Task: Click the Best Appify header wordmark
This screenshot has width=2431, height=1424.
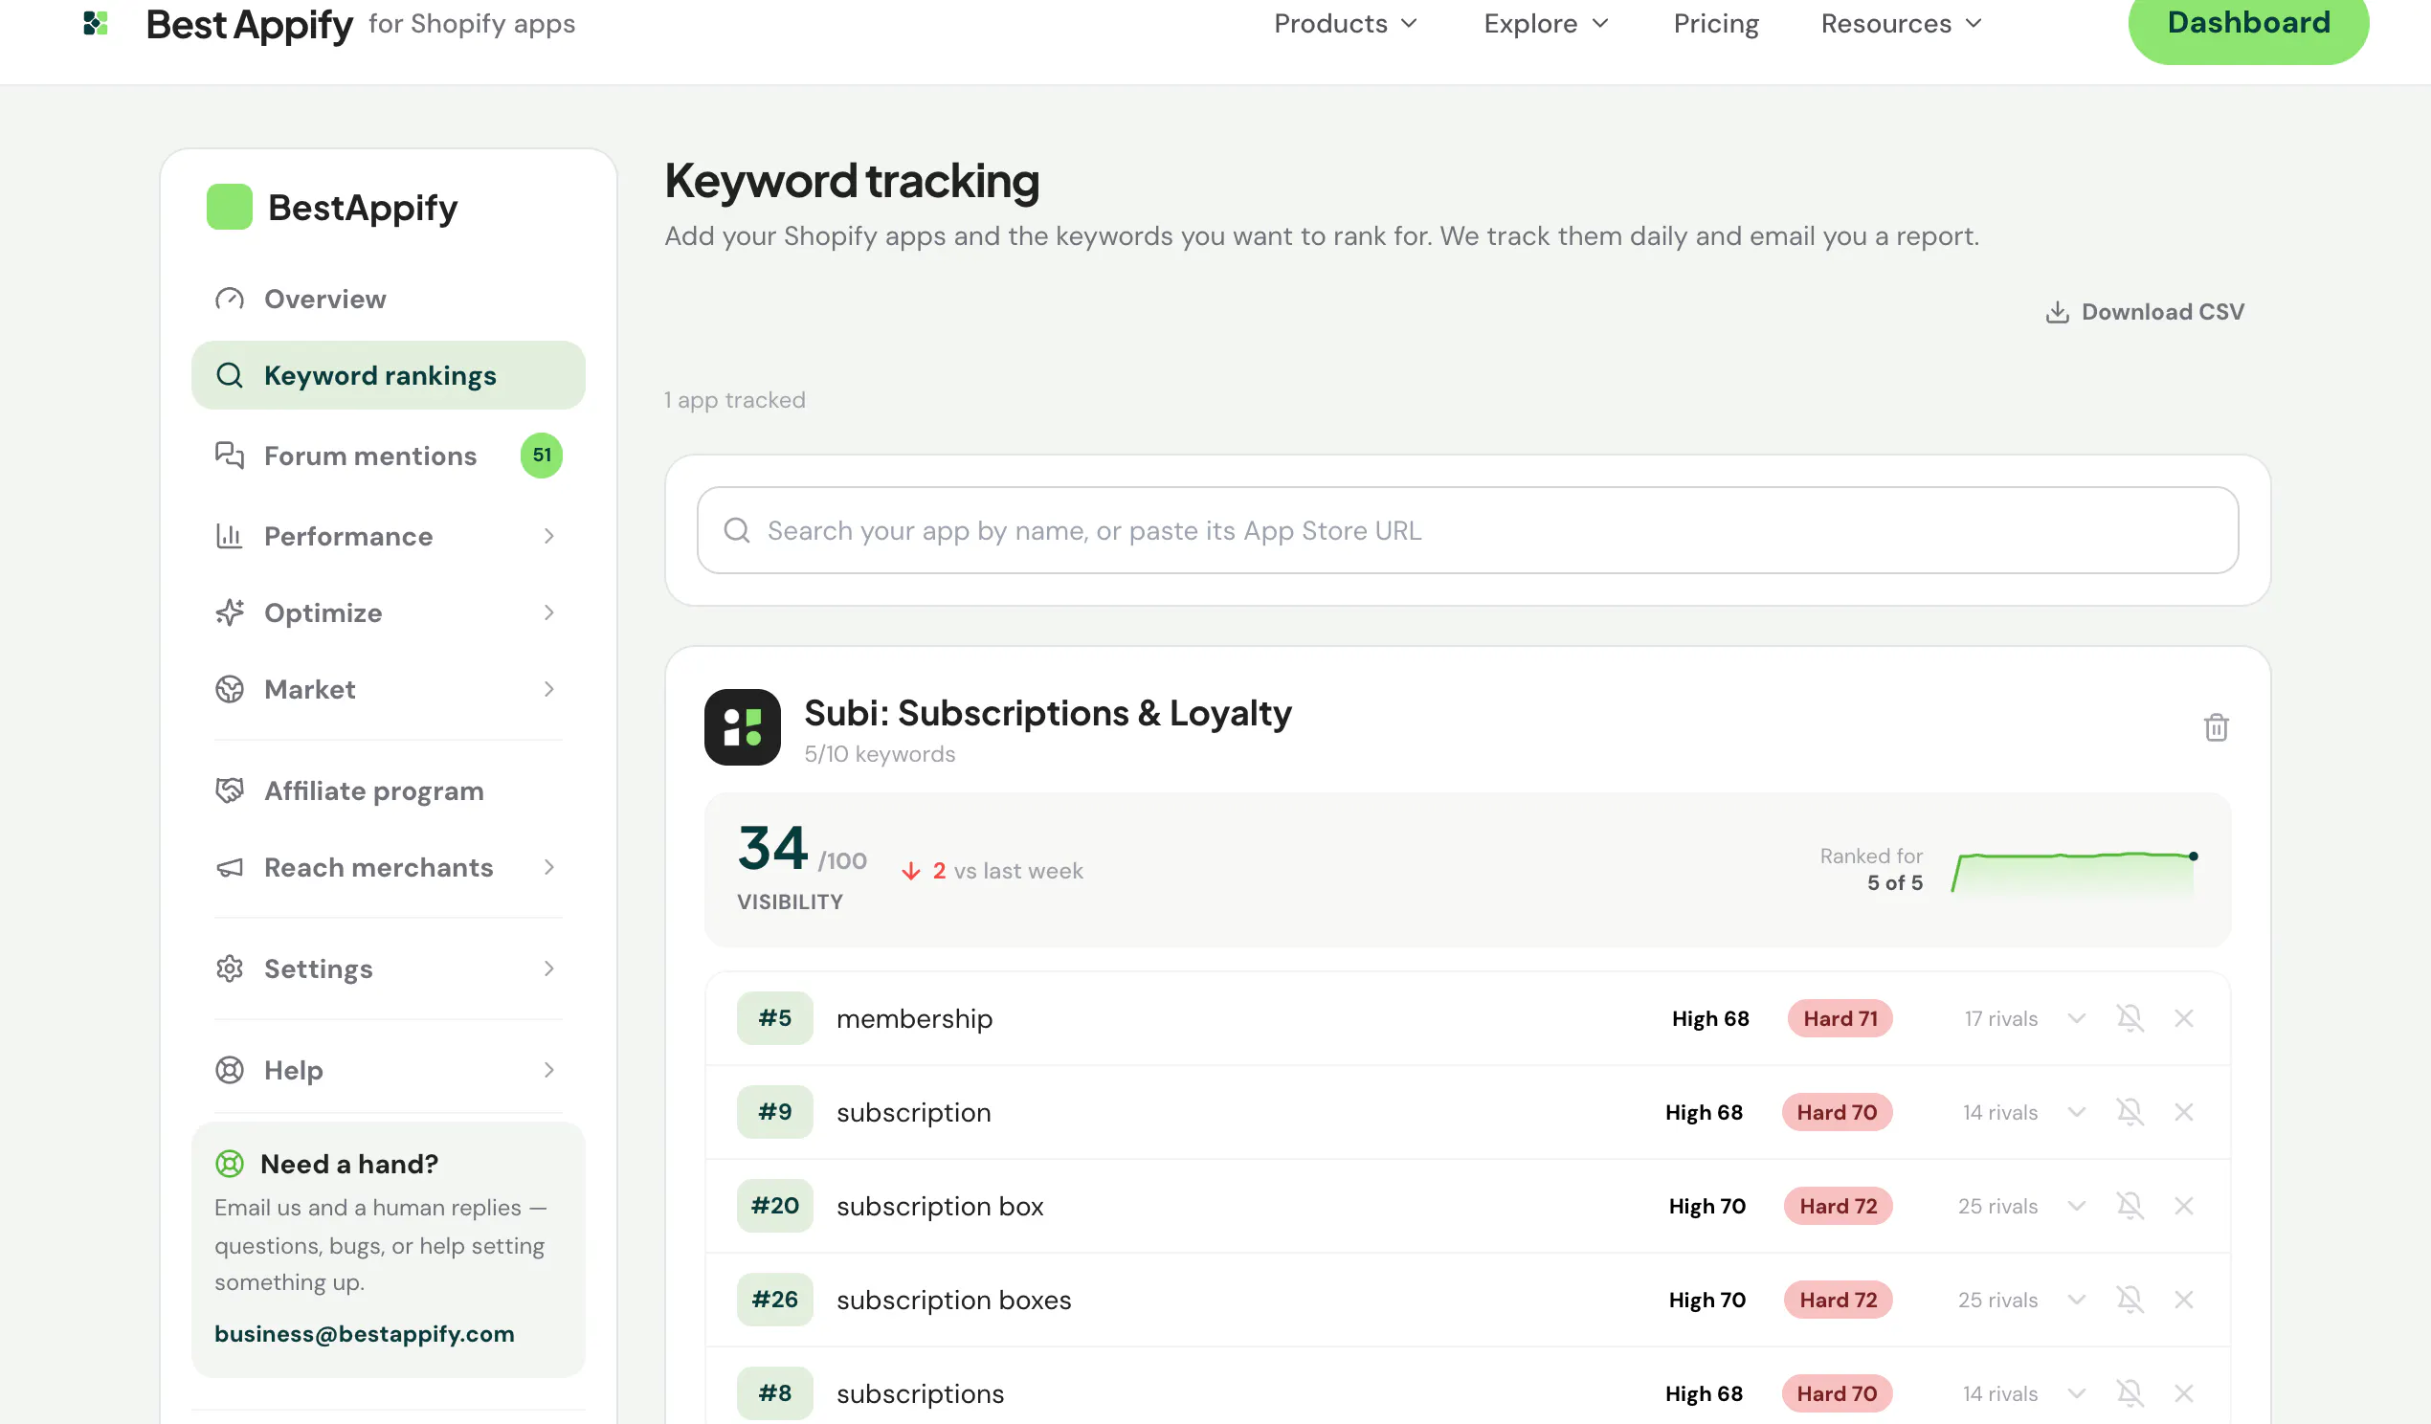Action: coord(249,25)
